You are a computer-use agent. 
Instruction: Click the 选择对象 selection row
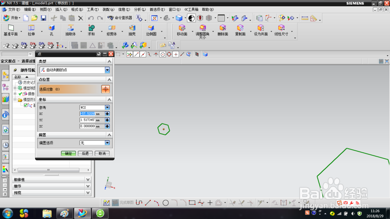(x=70, y=89)
